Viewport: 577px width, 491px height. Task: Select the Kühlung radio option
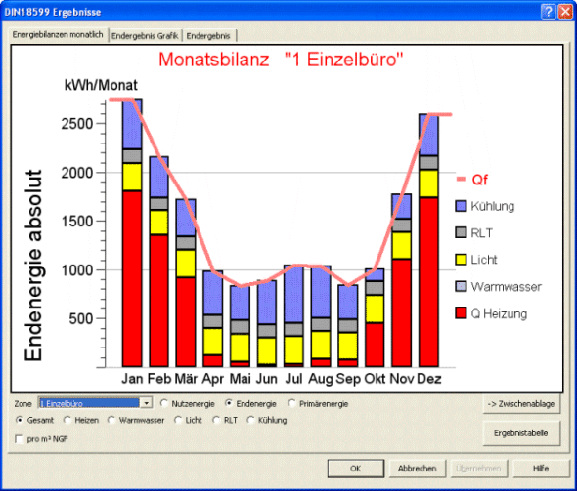pyautogui.click(x=250, y=420)
